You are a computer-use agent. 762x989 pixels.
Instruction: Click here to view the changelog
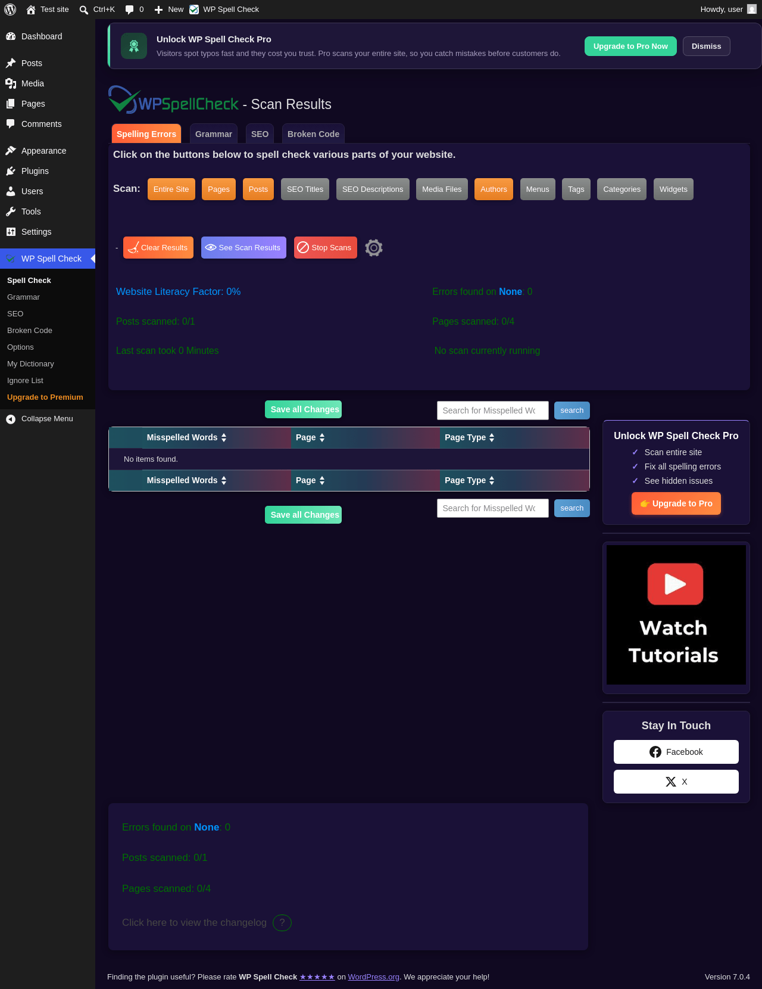point(194,923)
